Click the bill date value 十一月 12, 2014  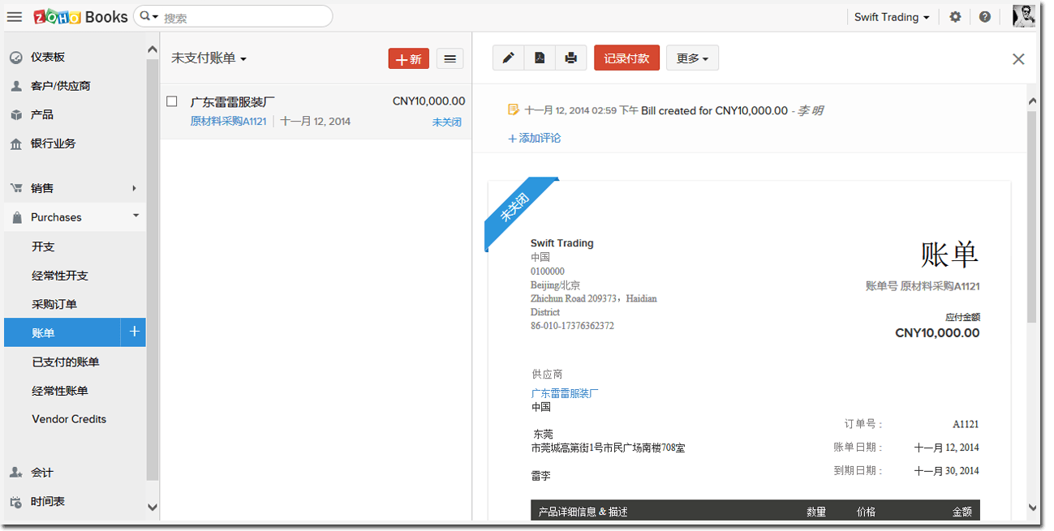[x=946, y=447]
